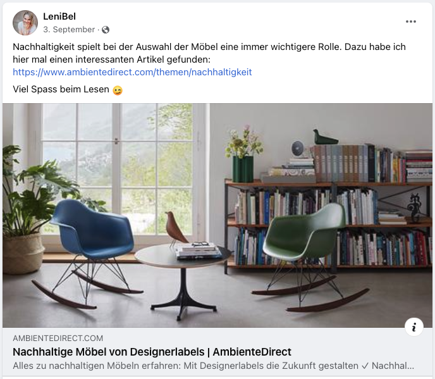Click the Viel Spass beim Lesen text
This screenshot has width=435, height=379.
pyautogui.click(x=61, y=89)
